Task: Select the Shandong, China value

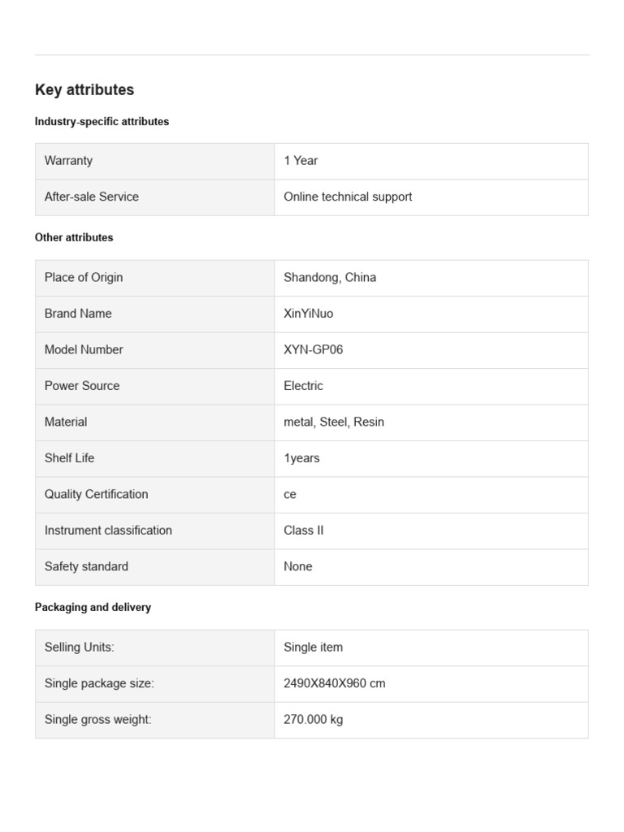Action: 330,278
